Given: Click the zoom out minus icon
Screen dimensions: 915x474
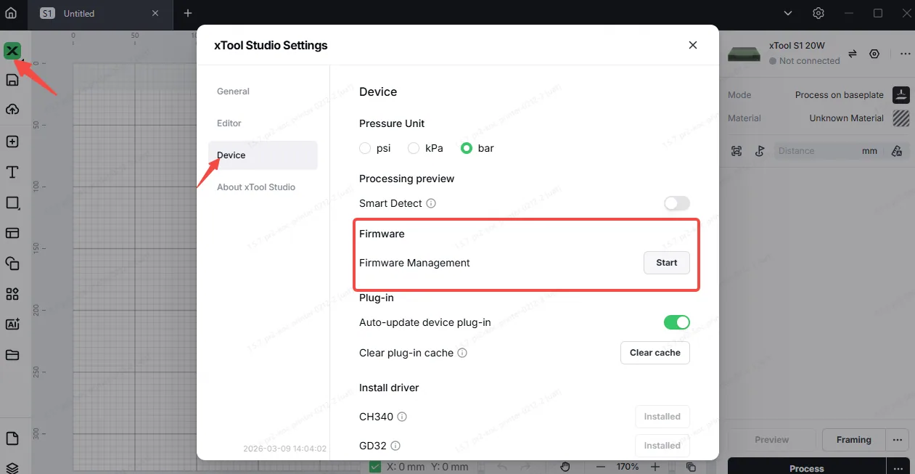Looking at the screenshot, I should [601, 466].
